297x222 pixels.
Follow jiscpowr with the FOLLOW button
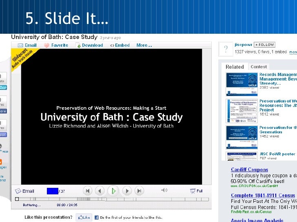click(x=264, y=45)
